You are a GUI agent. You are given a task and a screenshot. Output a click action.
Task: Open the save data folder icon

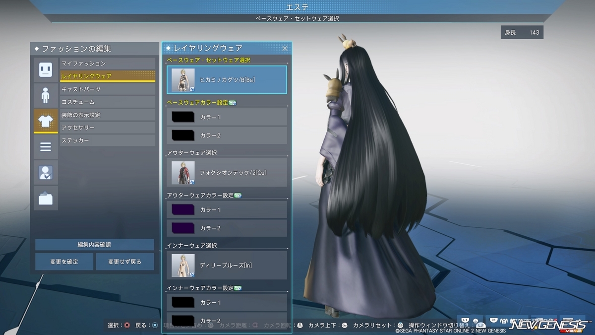(x=46, y=199)
